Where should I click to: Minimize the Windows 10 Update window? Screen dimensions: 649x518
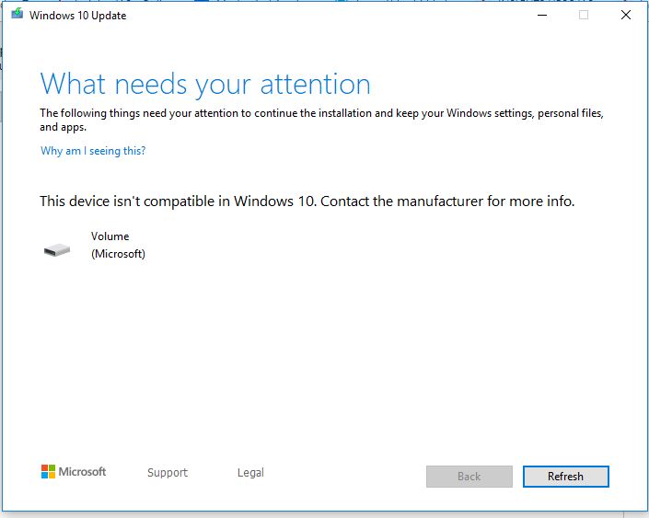(542, 16)
